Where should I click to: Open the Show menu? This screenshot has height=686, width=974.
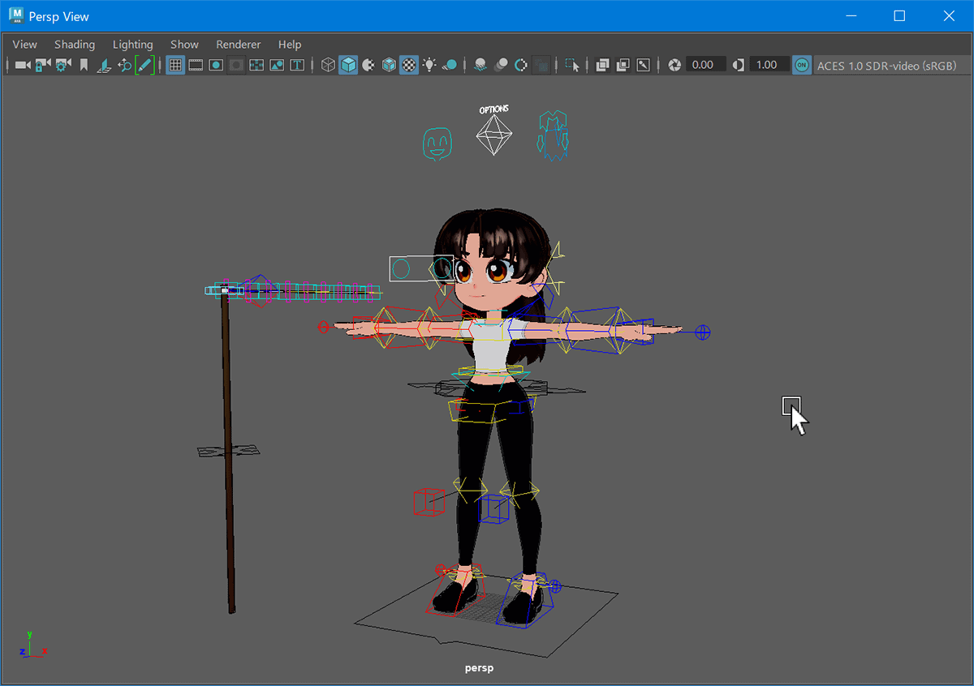coord(184,45)
